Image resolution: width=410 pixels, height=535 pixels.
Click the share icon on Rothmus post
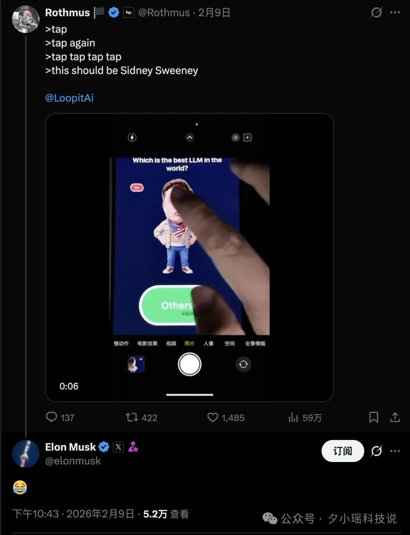coord(395,417)
